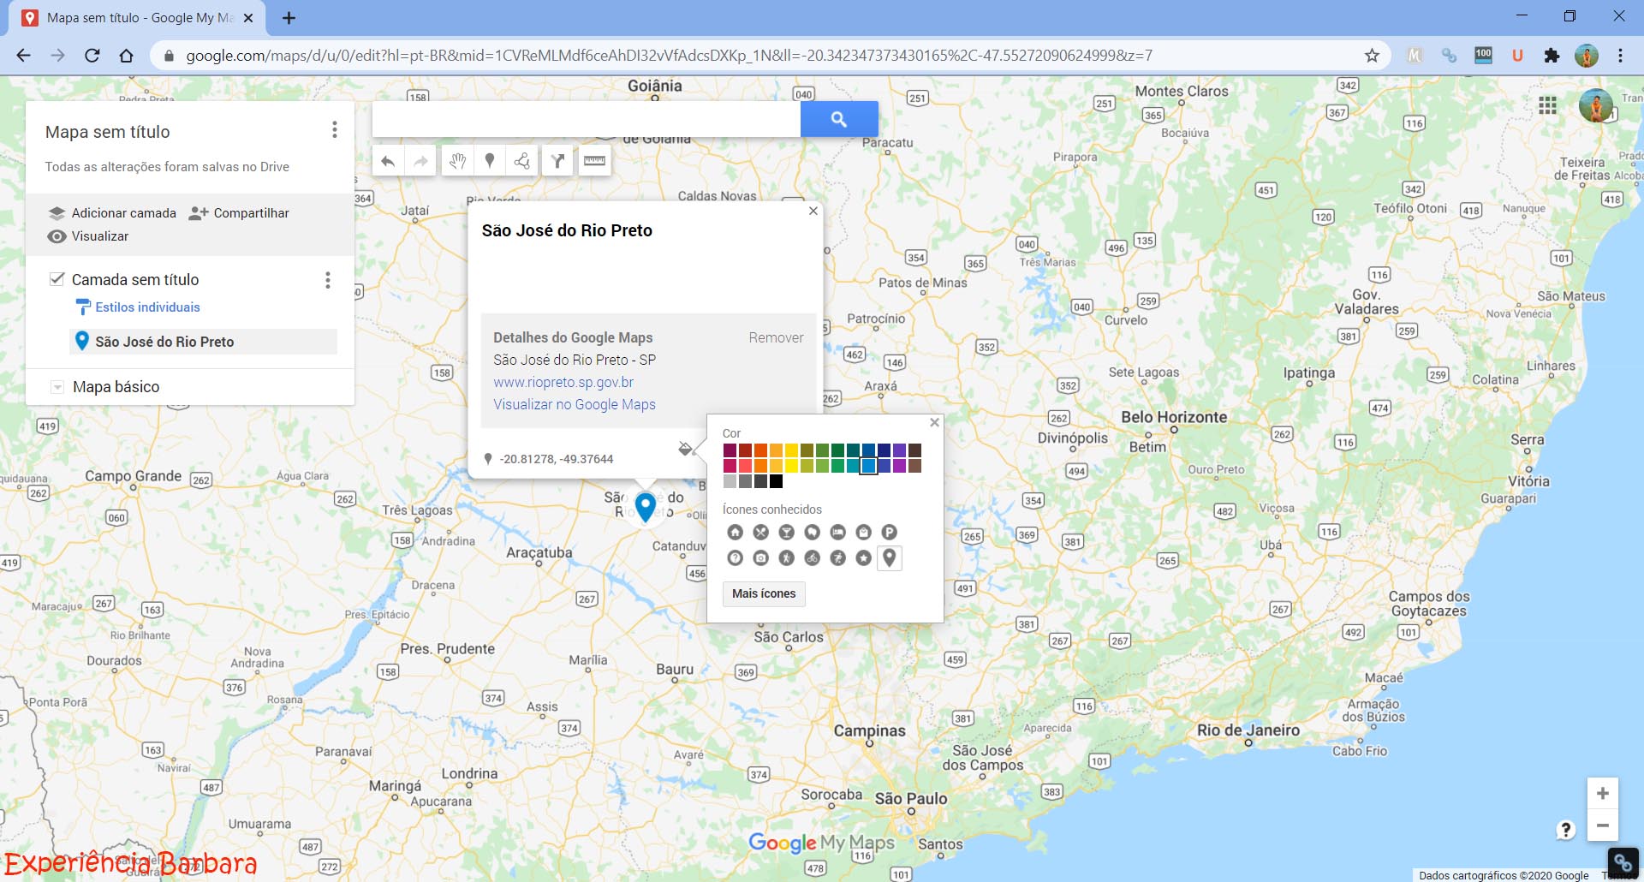Select the add marker tool
The height and width of the screenshot is (882, 1644).
click(490, 161)
